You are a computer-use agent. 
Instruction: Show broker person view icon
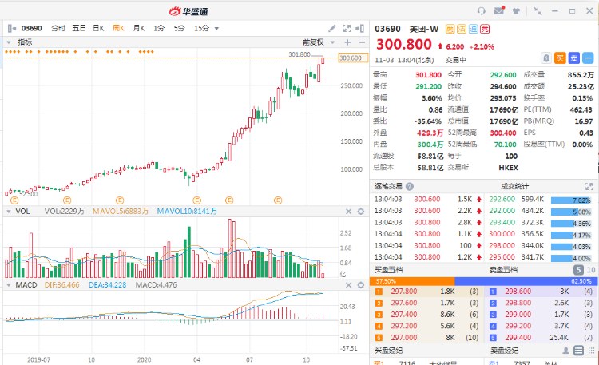(x=565, y=351)
